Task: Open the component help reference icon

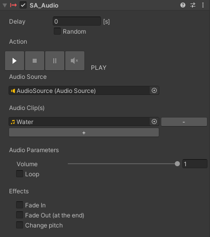Action: pyautogui.click(x=183, y=5)
